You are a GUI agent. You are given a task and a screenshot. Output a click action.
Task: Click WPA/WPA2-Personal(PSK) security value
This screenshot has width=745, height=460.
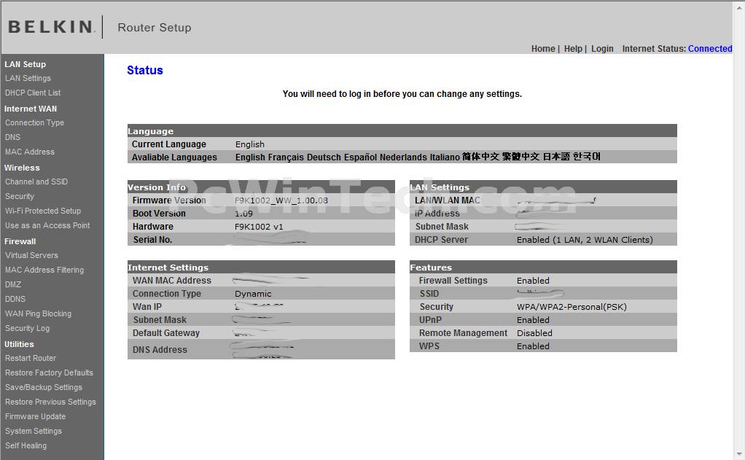[x=572, y=307]
